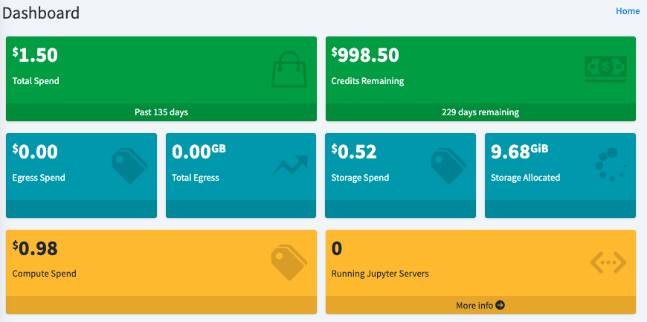
Task: Click the Storage Spend label
Action: coord(360,178)
